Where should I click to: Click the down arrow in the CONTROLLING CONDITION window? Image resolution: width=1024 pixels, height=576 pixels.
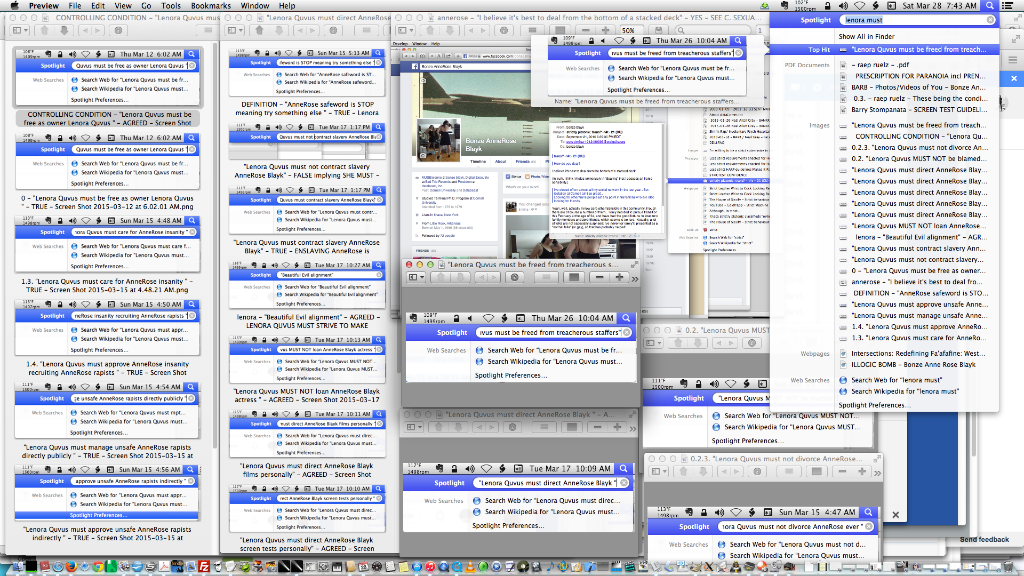coord(64,30)
